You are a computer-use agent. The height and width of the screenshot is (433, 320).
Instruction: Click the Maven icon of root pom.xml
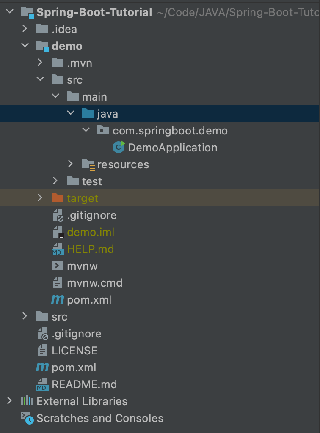[42, 367]
